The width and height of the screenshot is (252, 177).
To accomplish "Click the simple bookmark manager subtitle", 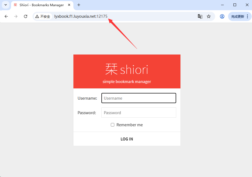I will coord(127,82).
